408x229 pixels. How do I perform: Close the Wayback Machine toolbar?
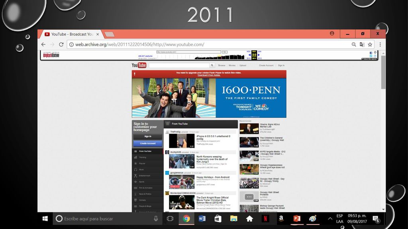375,52
